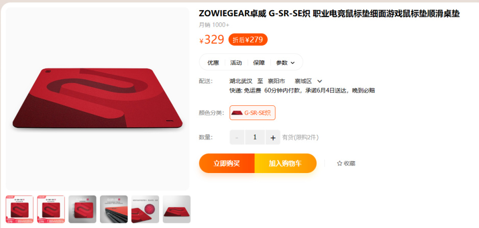479x228 pixels.
Task: Select first product thumbnail image
Action: click(x=19, y=209)
